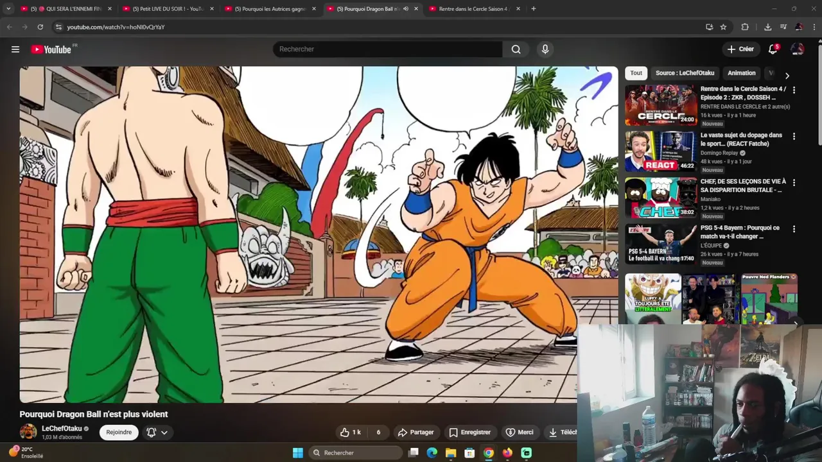Open File Explorer from the taskbar
This screenshot has width=822, height=462.
(451, 453)
